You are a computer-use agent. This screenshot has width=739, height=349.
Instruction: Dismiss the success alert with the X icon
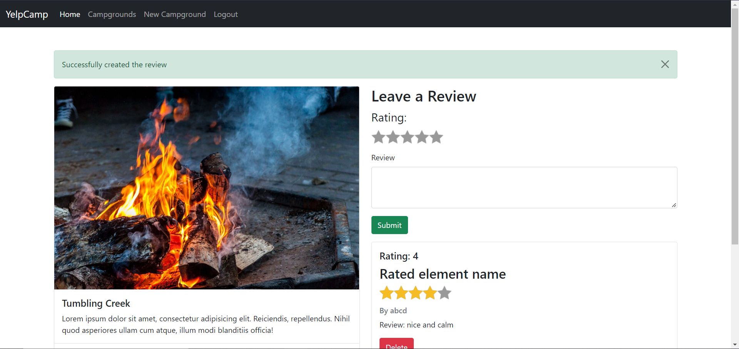pos(665,64)
